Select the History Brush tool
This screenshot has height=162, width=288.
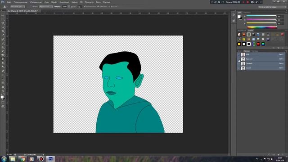[3, 51]
